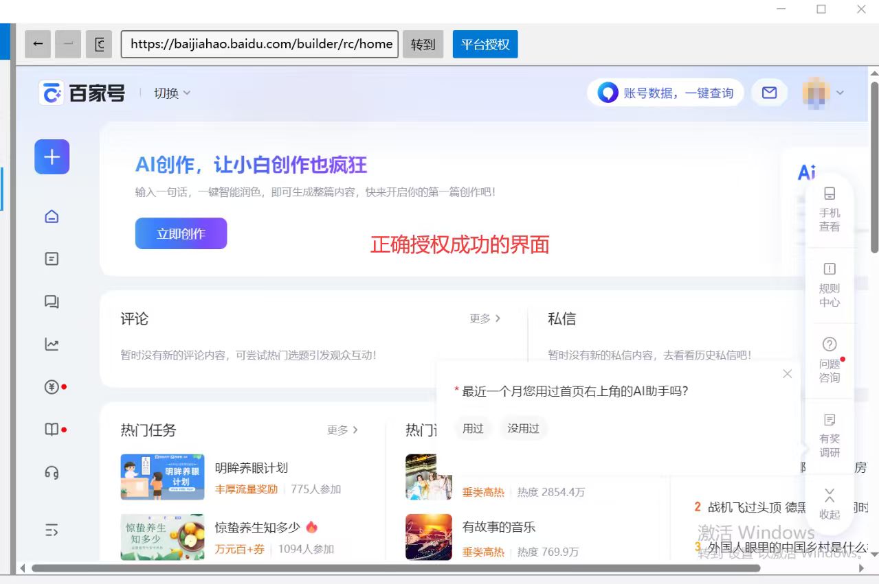Click the blue plus create button
Image resolution: width=879 pixels, height=584 pixels.
click(52, 156)
